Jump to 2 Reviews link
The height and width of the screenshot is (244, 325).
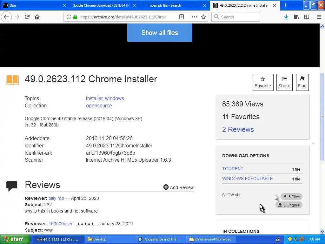coord(238,130)
